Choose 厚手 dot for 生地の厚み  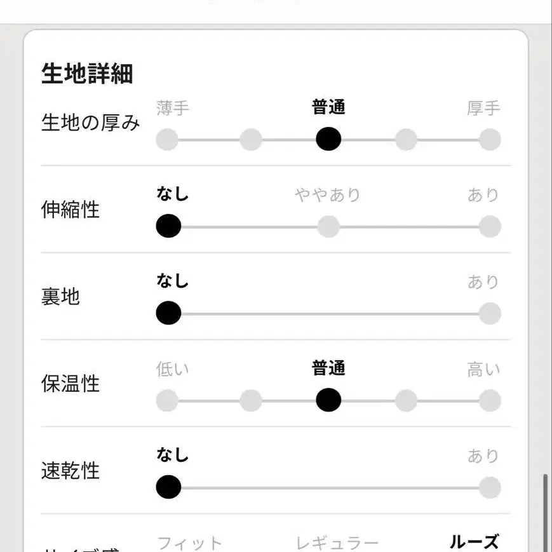click(x=490, y=139)
